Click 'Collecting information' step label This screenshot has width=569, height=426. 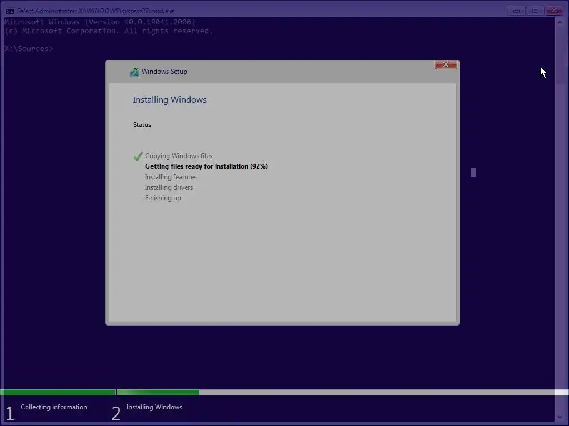tap(54, 407)
